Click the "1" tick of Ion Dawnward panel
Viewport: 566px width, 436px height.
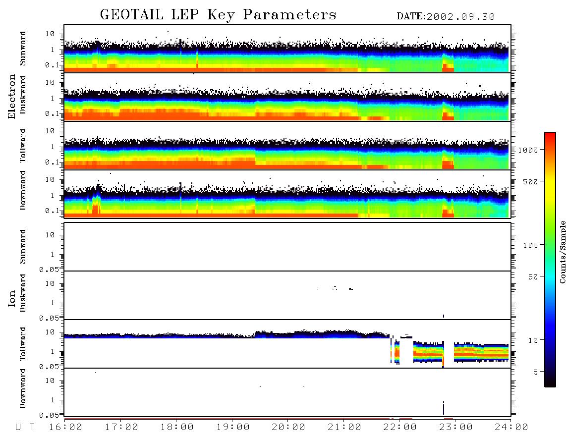(x=53, y=400)
